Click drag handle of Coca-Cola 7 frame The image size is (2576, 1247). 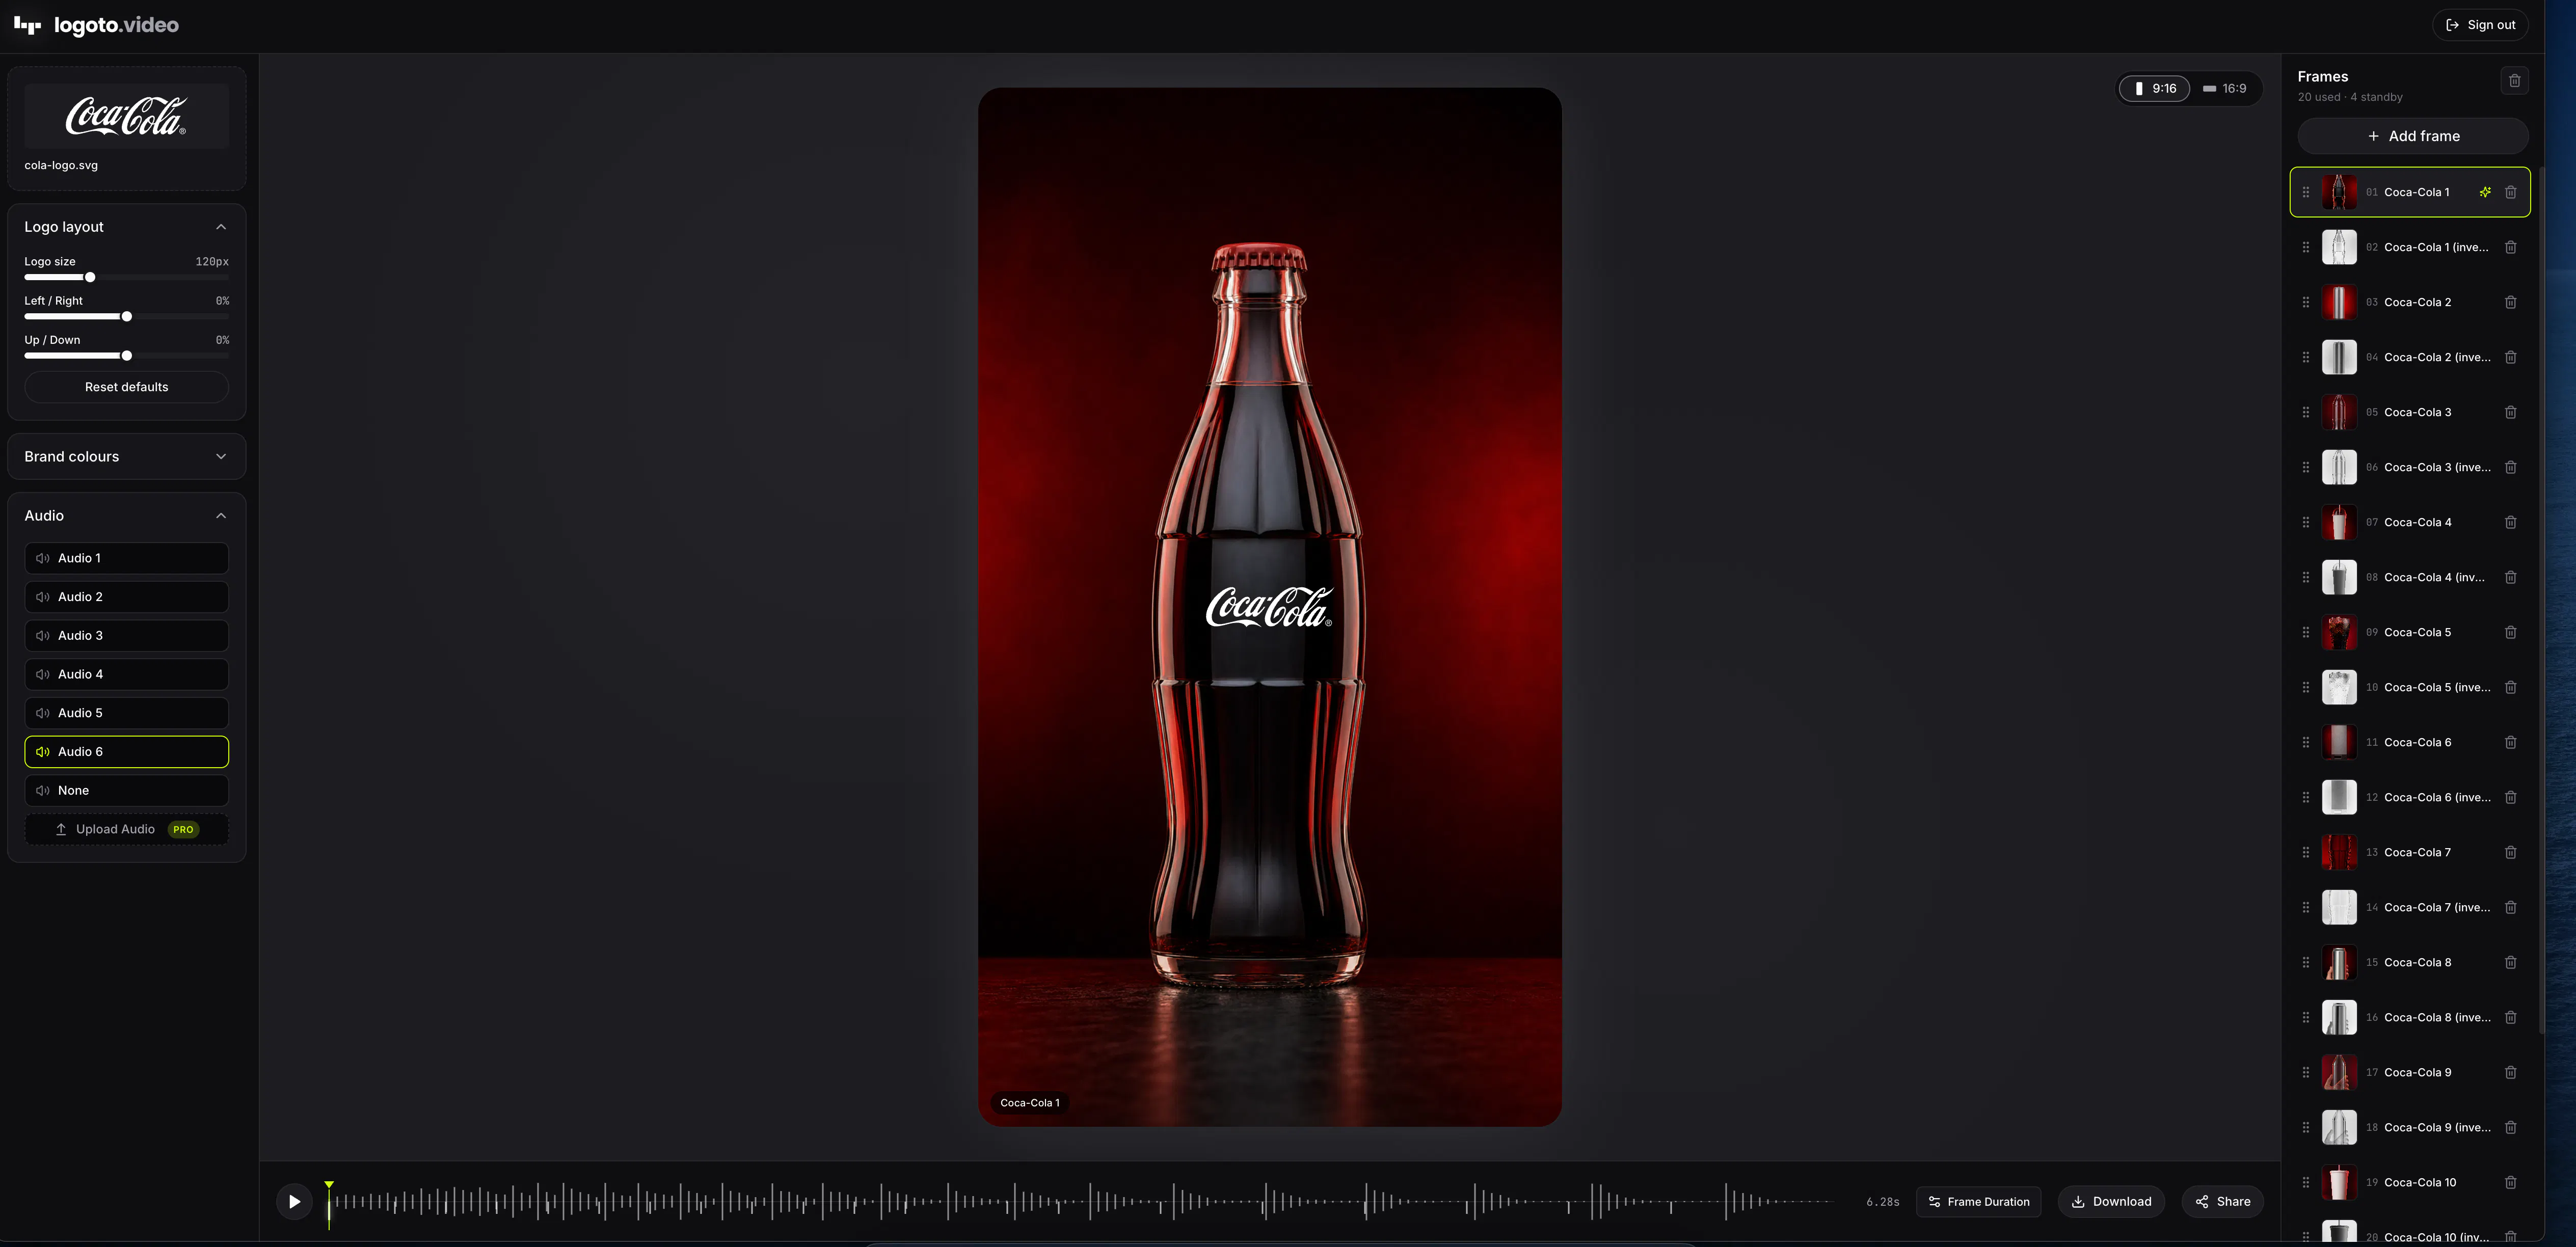tap(2306, 852)
